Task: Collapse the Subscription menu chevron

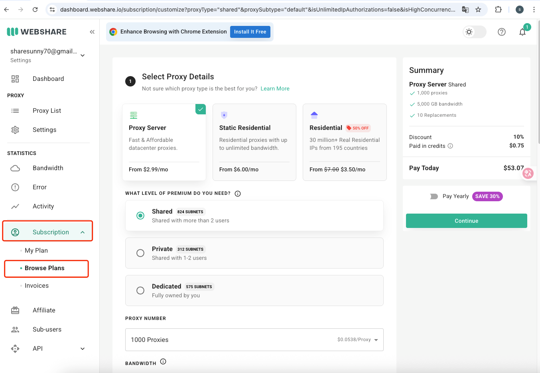Action: [x=83, y=232]
